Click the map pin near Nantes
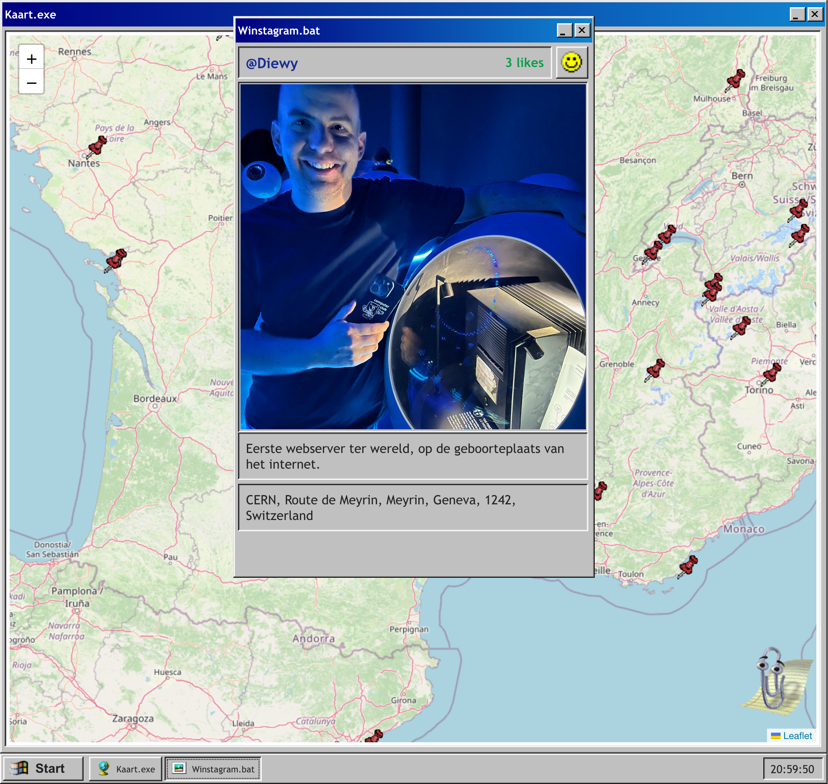This screenshot has height=784, width=828. tap(97, 147)
